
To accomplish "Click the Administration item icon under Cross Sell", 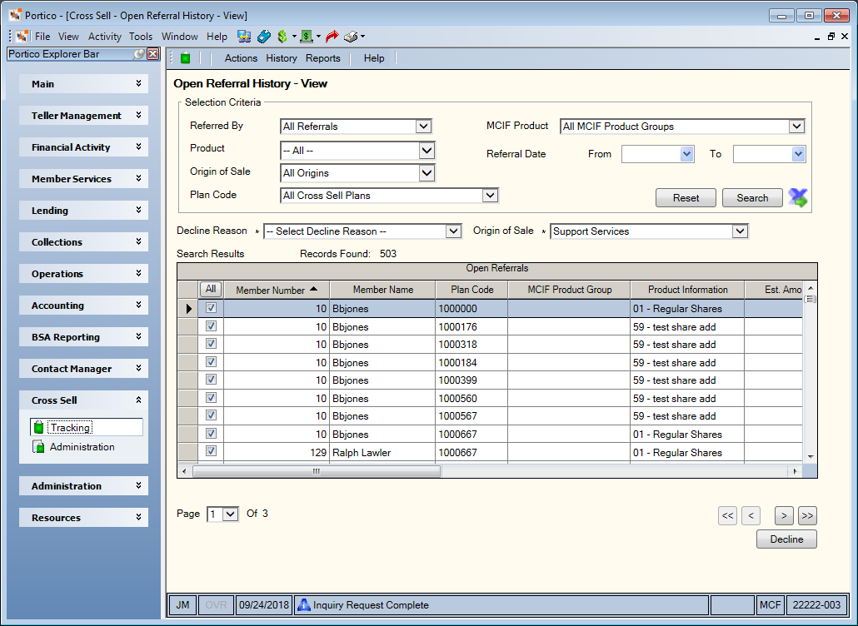I will (38, 447).
